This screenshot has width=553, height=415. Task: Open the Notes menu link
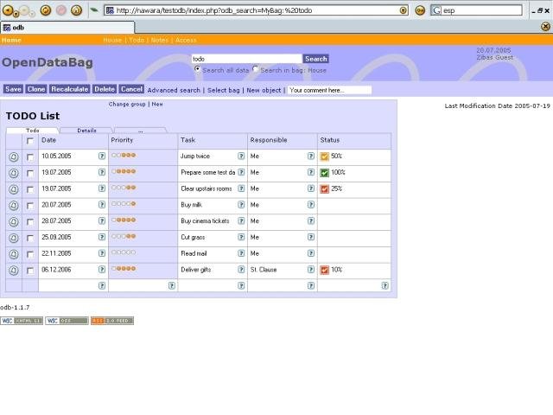click(x=159, y=41)
